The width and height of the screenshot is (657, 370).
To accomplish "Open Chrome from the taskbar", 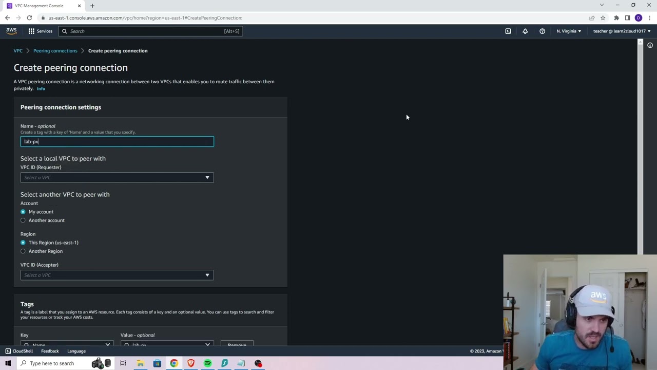I will point(174,363).
